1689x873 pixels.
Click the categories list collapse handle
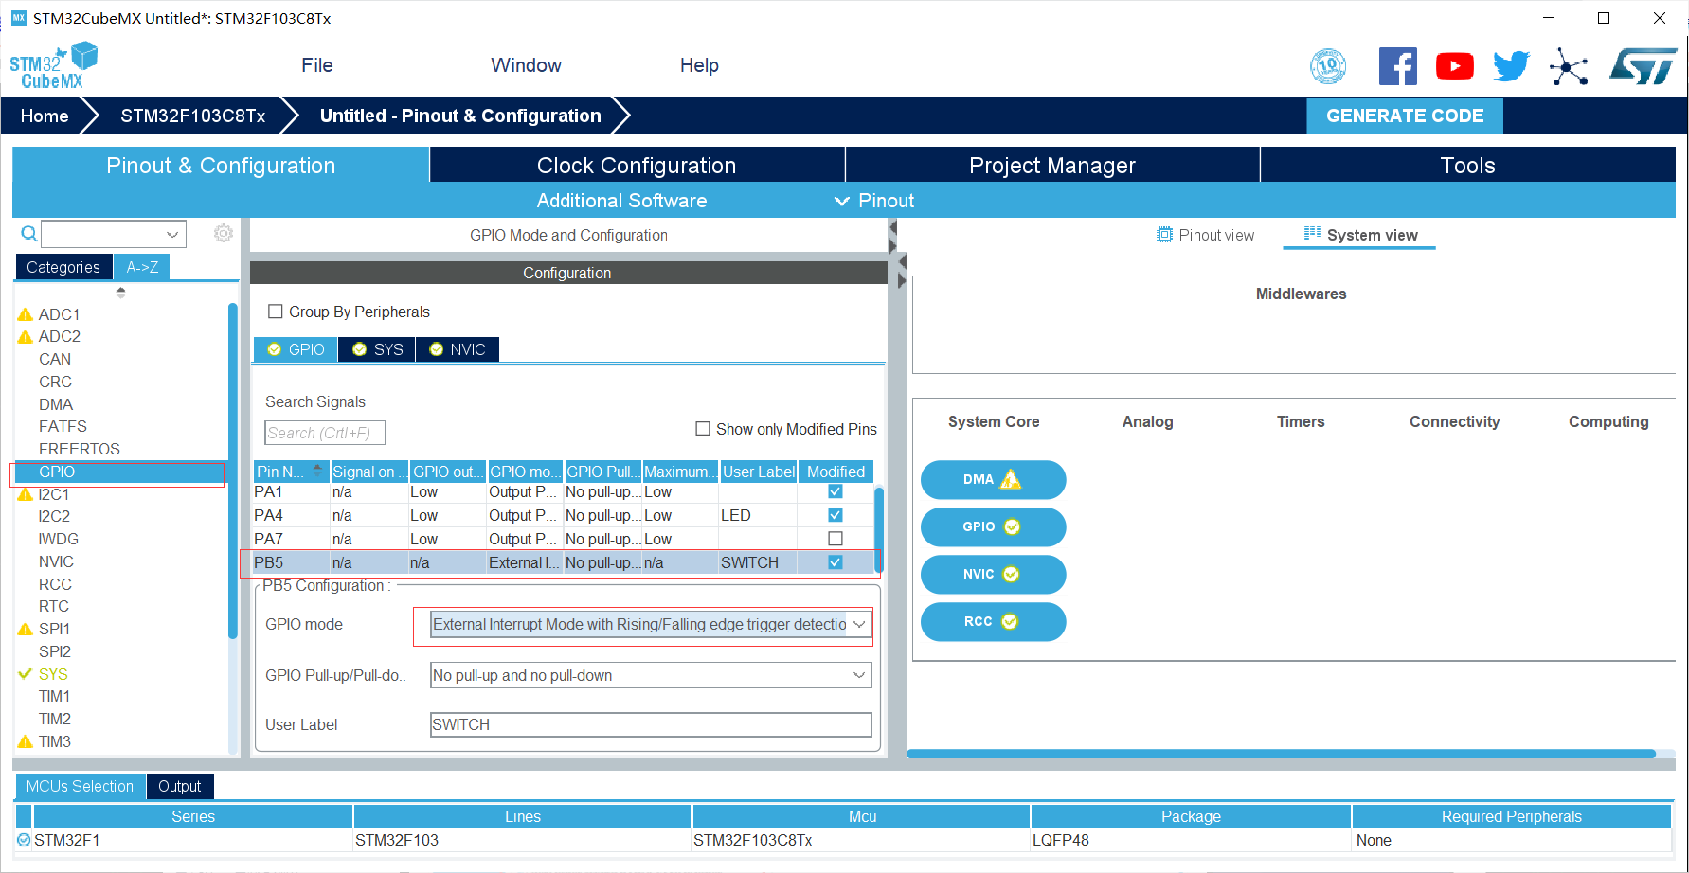coord(120,293)
